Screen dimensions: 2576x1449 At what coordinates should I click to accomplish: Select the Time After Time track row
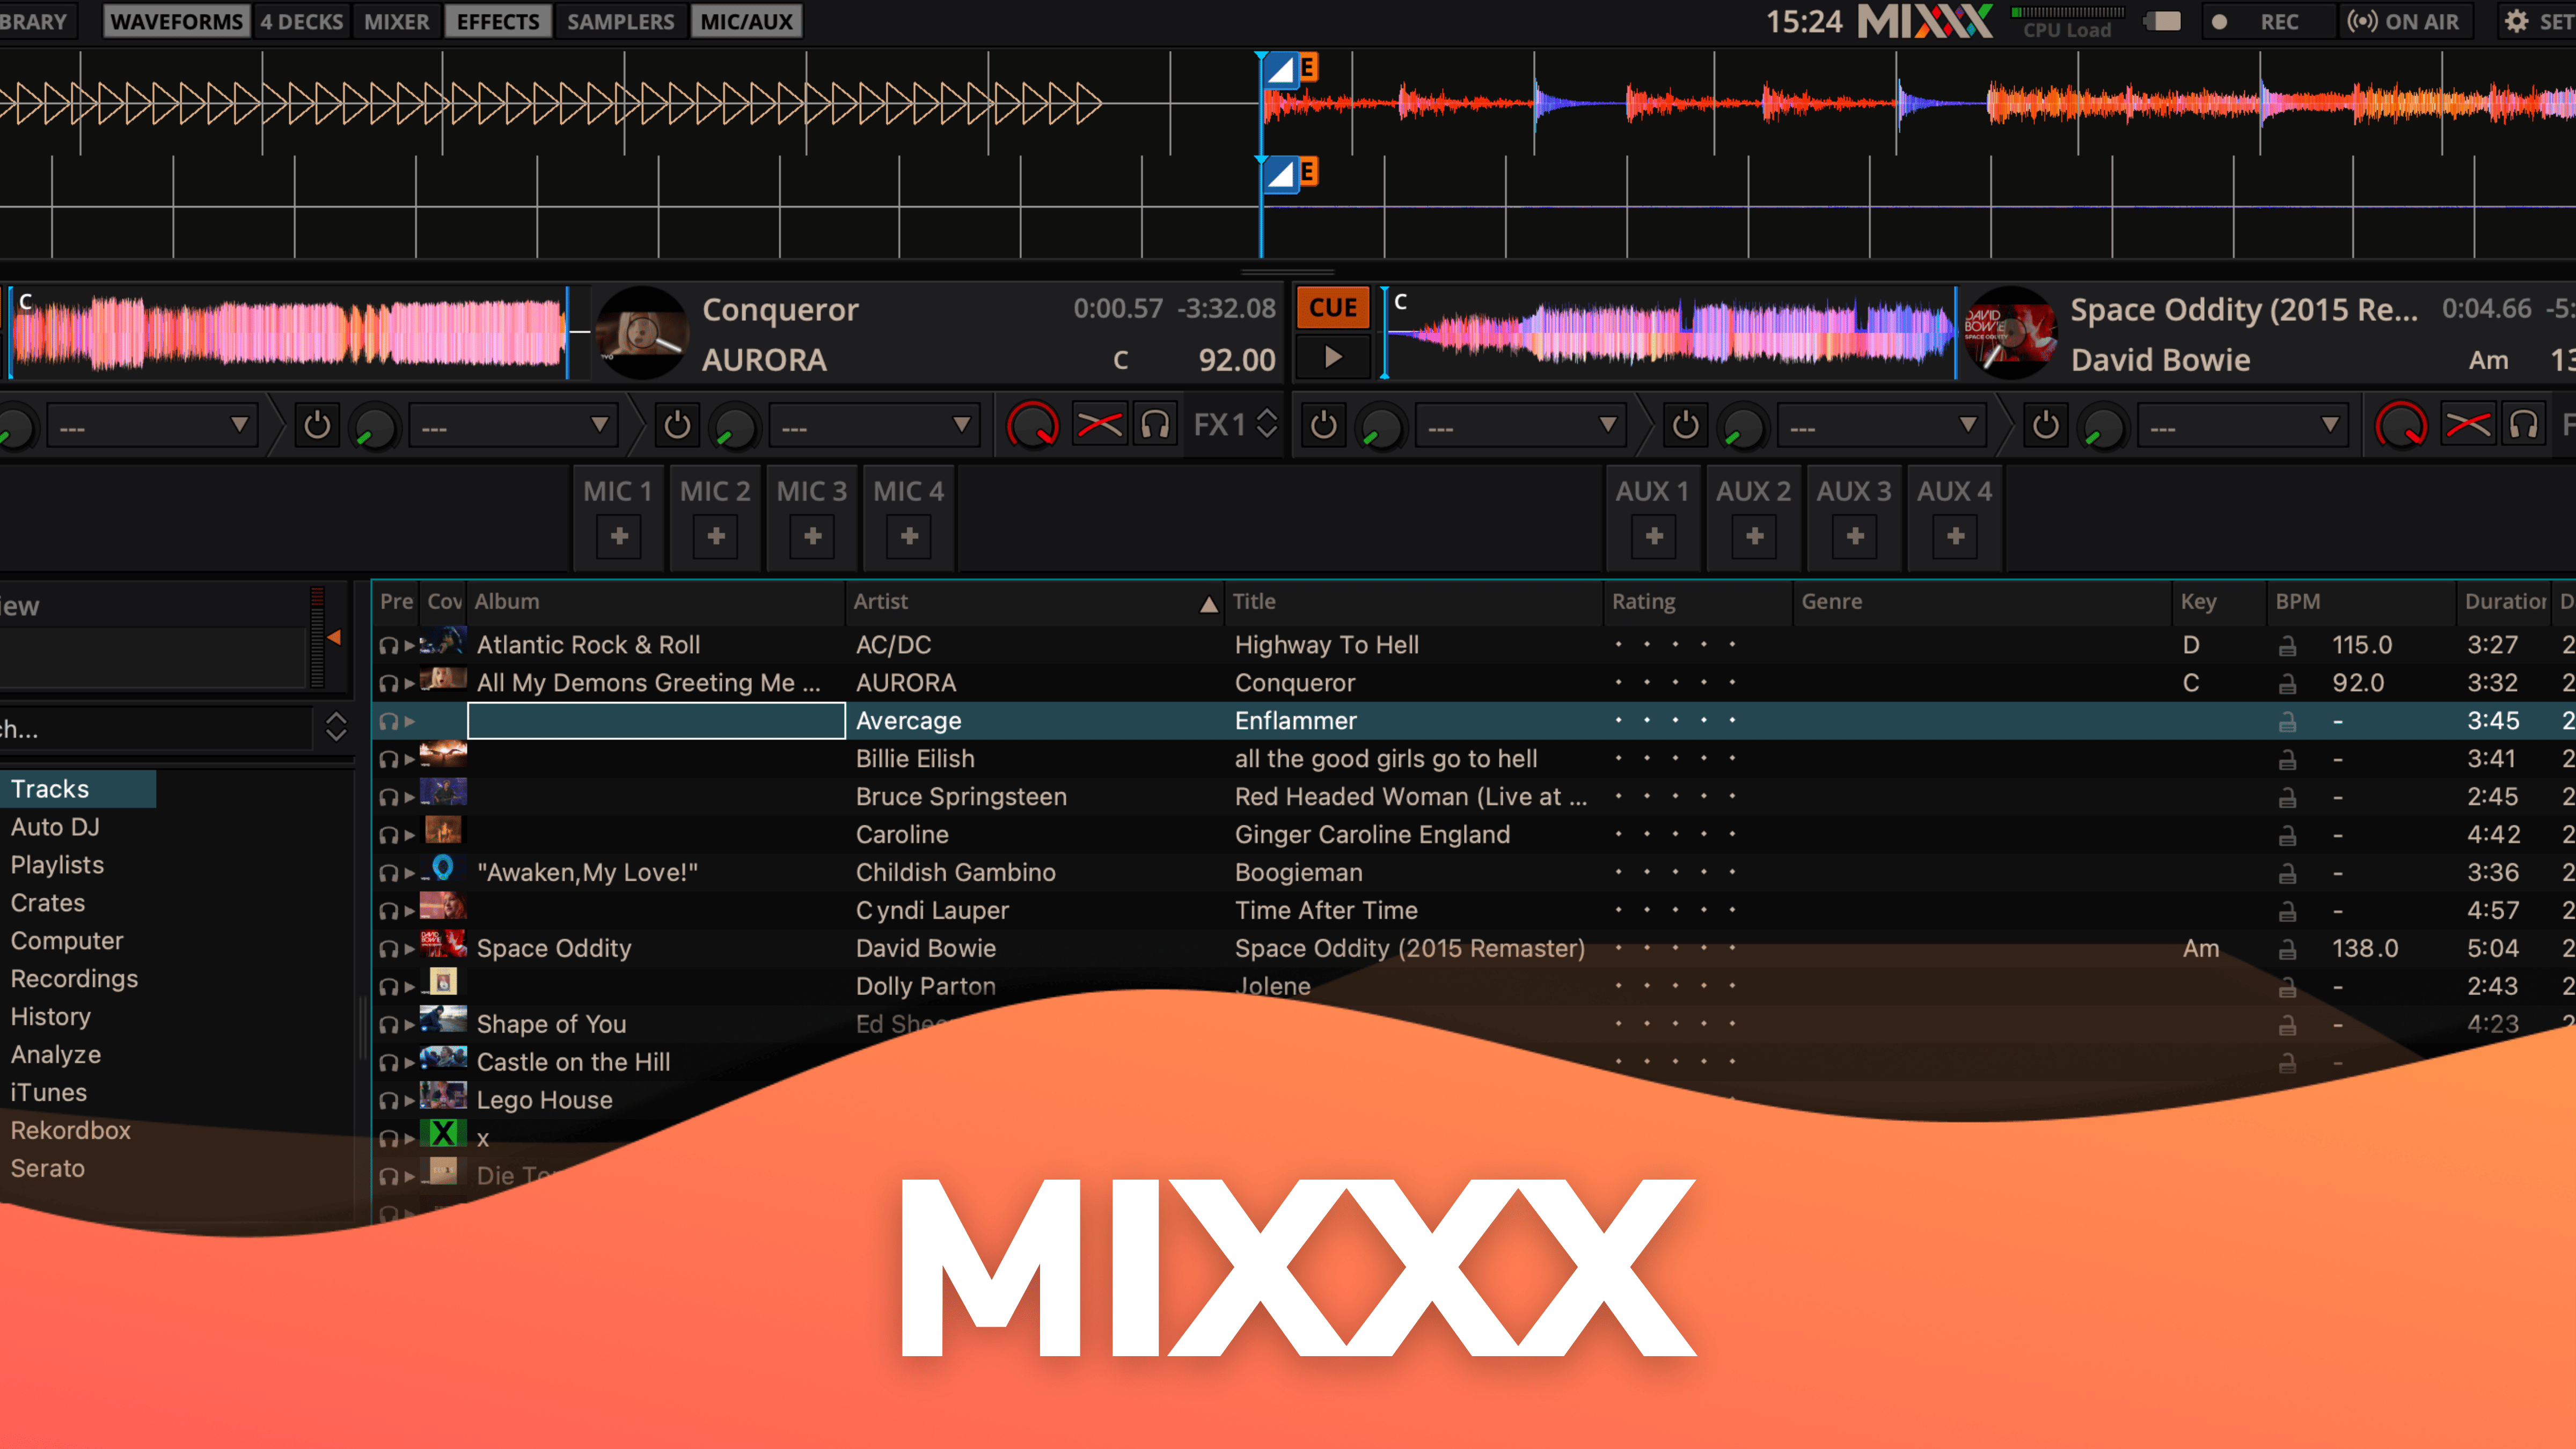1474,911
